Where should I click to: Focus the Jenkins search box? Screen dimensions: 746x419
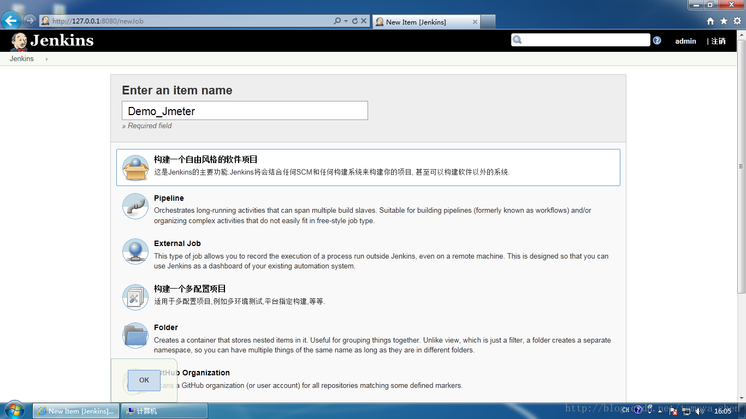(x=581, y=40)
